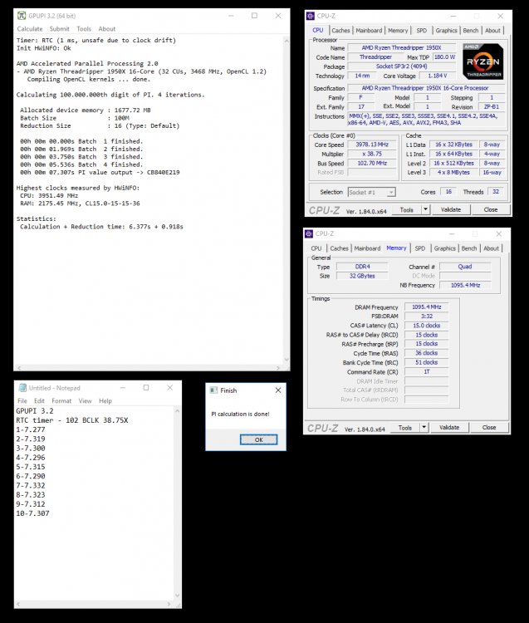Switch to Mainboard tab in upper CPU-Z window

[369, 31]
